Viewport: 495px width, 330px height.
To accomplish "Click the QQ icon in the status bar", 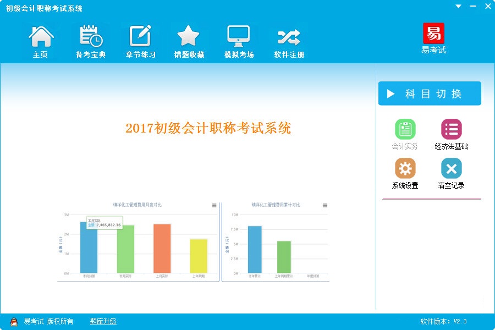I will coord(14,321).
